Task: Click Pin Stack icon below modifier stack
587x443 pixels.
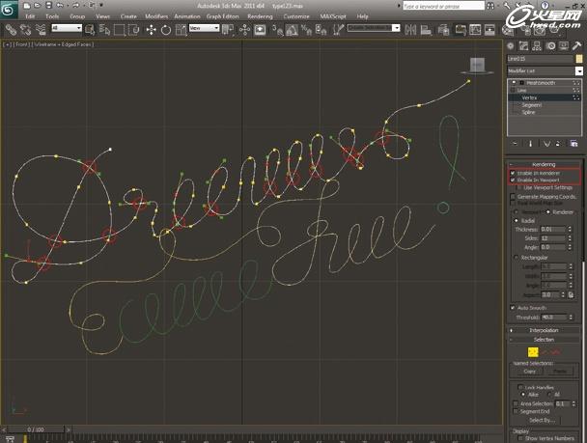Action: [515, 143]
